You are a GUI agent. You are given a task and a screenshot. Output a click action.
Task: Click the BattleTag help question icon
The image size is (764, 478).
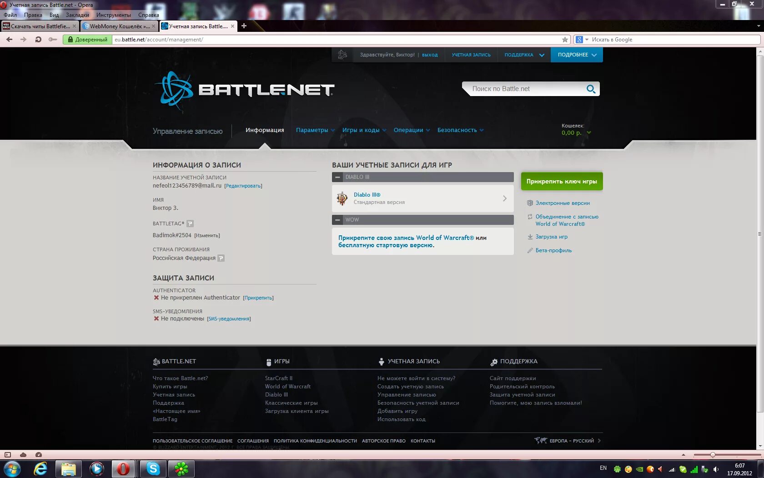click(x=190, y=224)
